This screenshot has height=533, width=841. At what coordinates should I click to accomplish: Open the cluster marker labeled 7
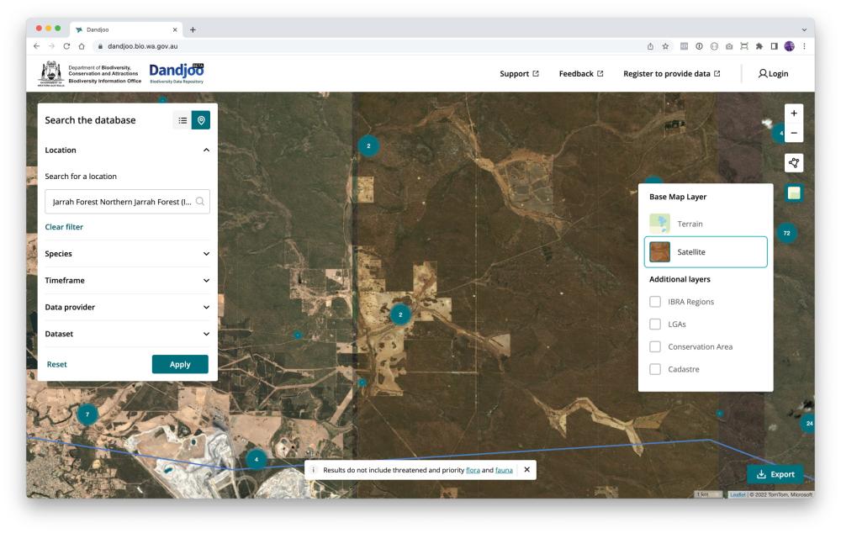[87, 414]
